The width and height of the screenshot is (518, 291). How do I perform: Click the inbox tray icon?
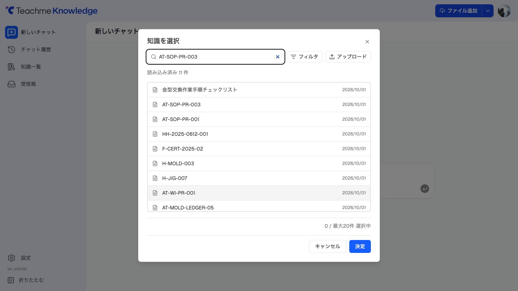(12, 84)
